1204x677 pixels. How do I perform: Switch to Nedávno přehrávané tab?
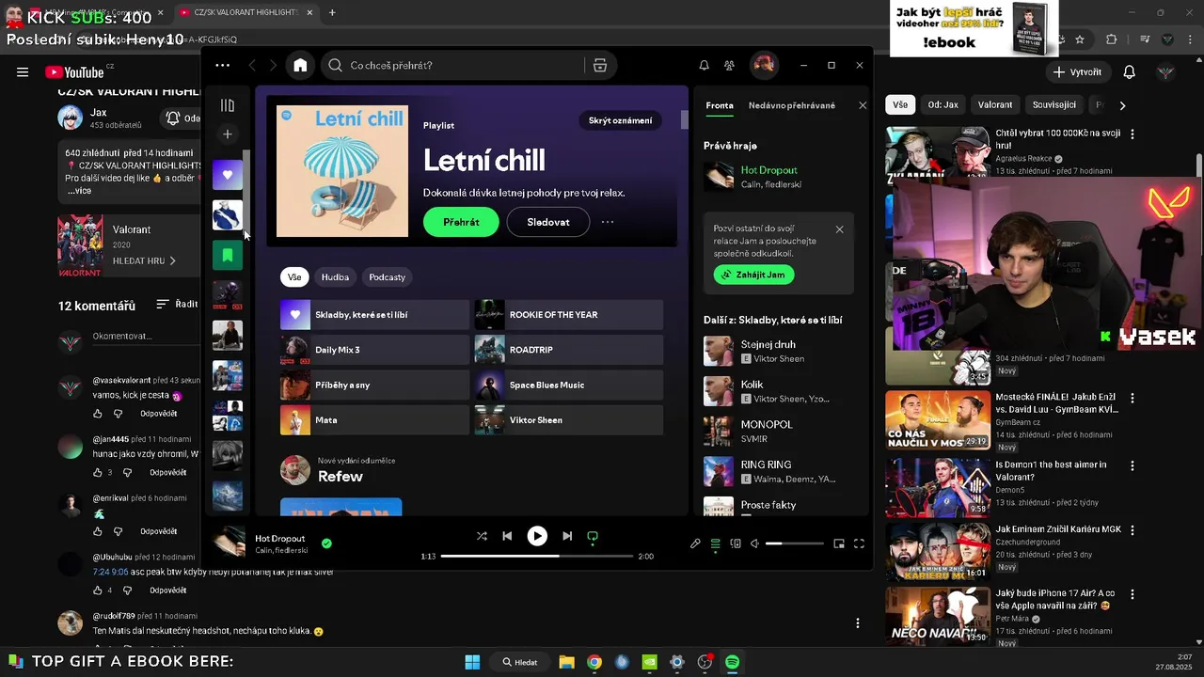click(x=792, y=105)
